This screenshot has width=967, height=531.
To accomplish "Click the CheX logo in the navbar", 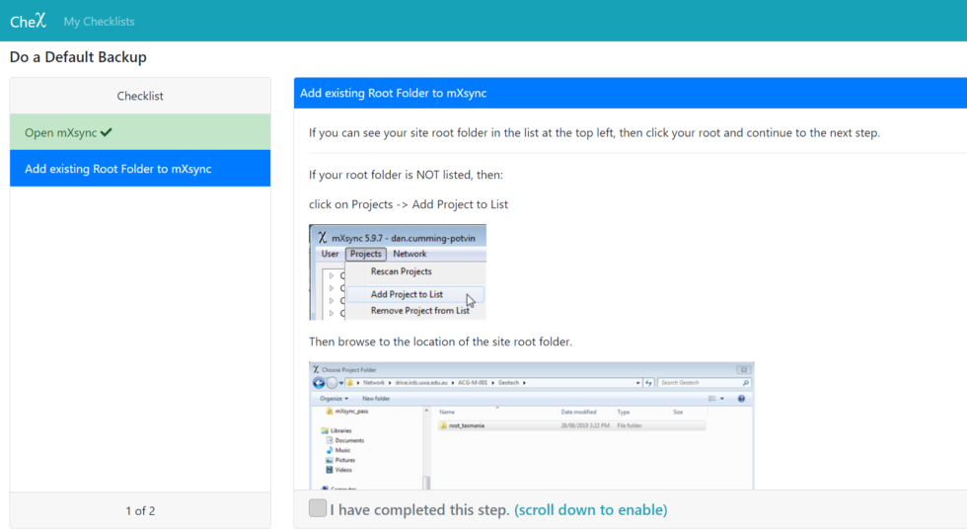I will pyautogui.click(x=28, y=21).
